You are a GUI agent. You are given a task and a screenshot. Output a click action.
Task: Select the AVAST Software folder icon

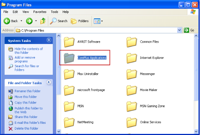point(69,42)
